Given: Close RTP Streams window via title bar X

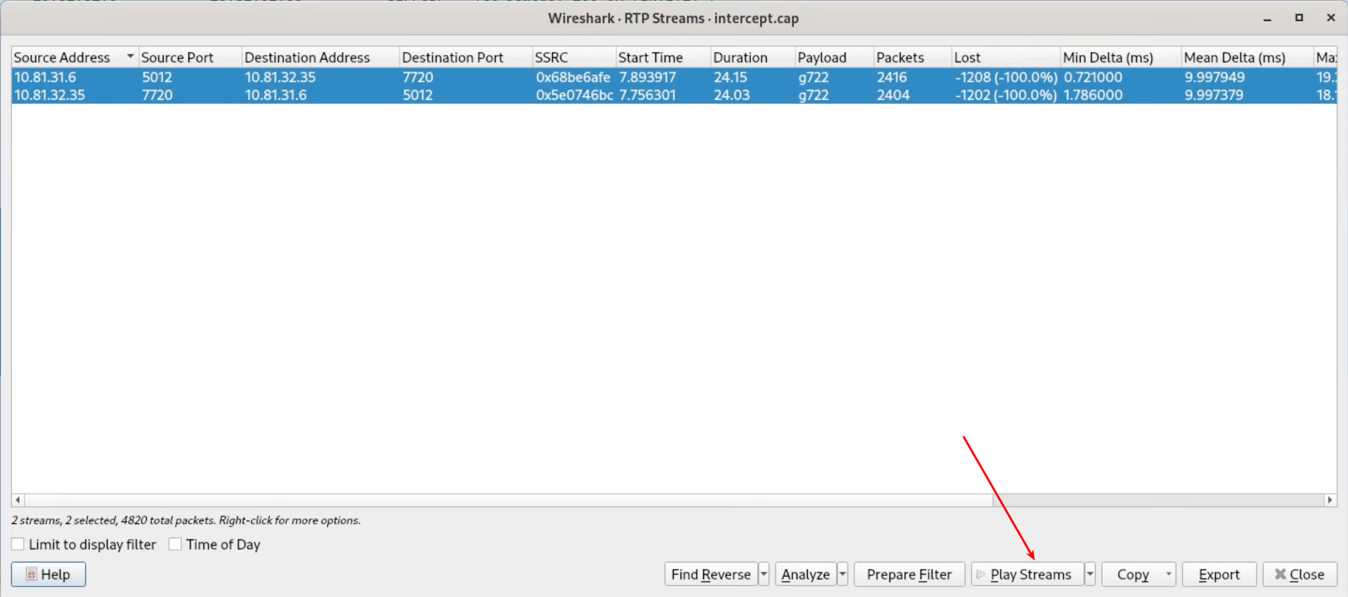Looking at the screenshot, I should click(1331, 18).
